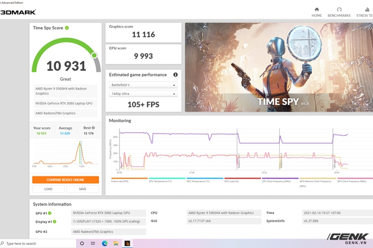The height and width of the screenshot is (248, 373).
Task: Toggle GPU Clock Frequency legend item
Action: pyautogui.click(x=355, y=180)
